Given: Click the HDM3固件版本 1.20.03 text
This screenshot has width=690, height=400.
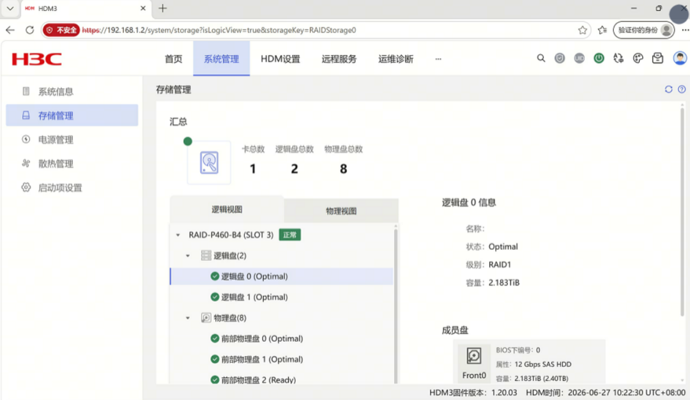Looking at the screenshot, I should (x=473, y=392).
